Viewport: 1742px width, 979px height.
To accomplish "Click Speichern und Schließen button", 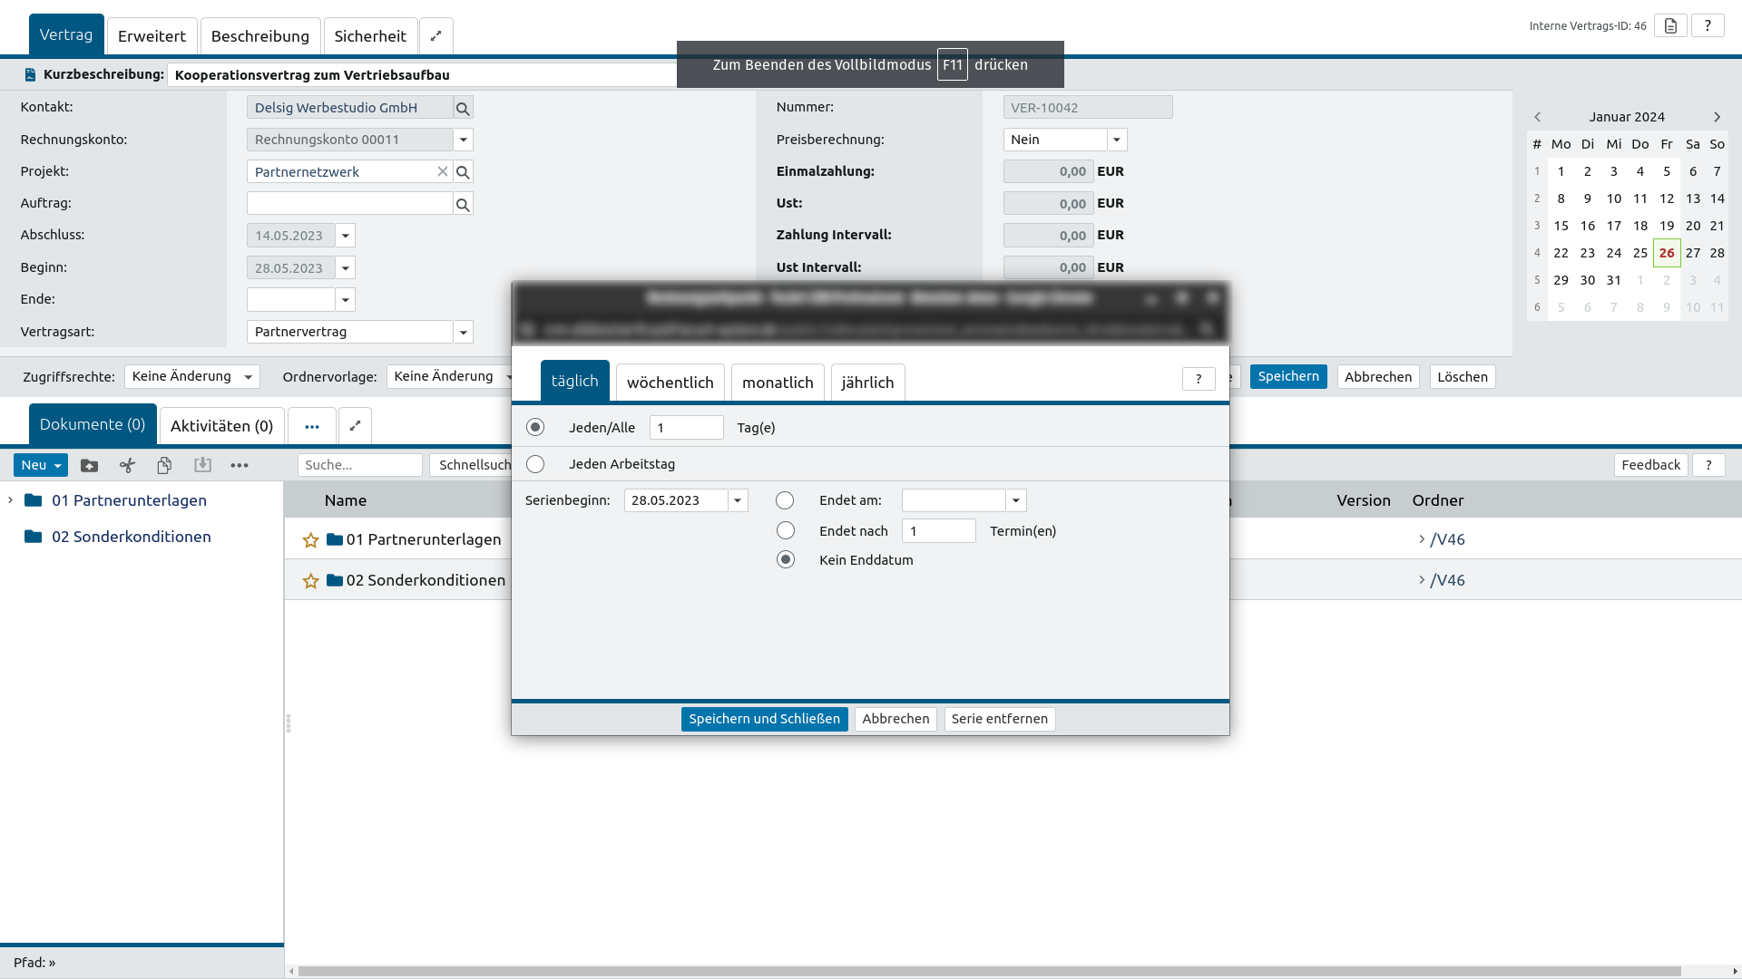I will pyautogui.click(x=764, y=719).
